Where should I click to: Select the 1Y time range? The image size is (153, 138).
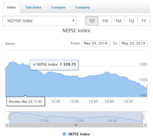click(144, 21)
